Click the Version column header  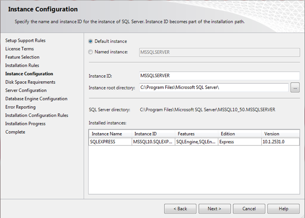(280, 134)
